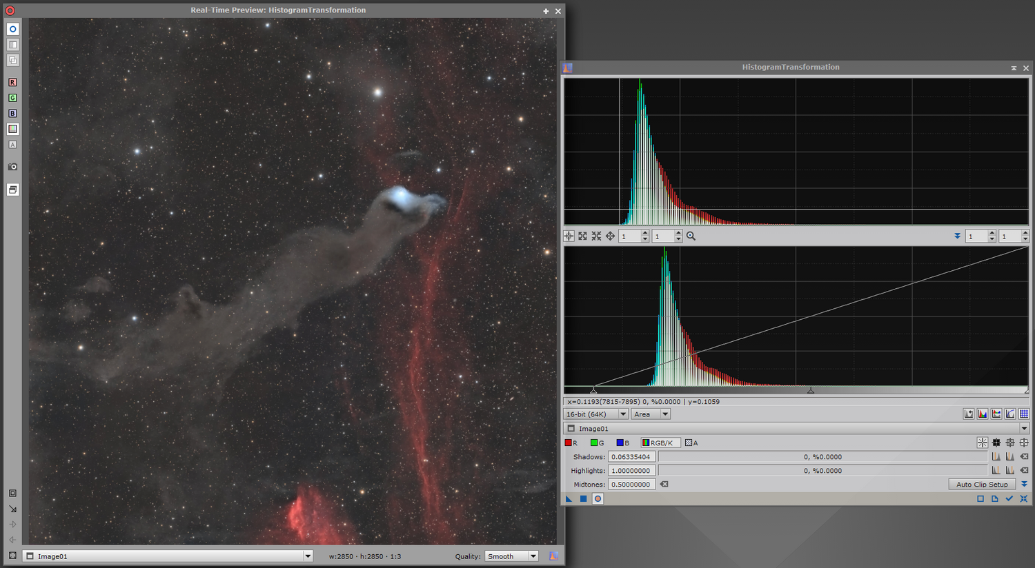Click the starburst range icon beside channel tabs
Viewport: 1035px width, 568px height.
tap(983, 443)
